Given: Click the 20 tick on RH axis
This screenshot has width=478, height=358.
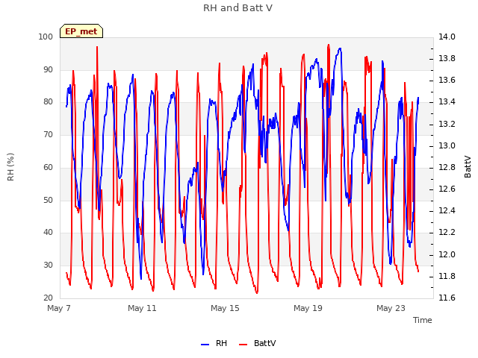Looking at the screenshot, I should (x=48, y=298).
